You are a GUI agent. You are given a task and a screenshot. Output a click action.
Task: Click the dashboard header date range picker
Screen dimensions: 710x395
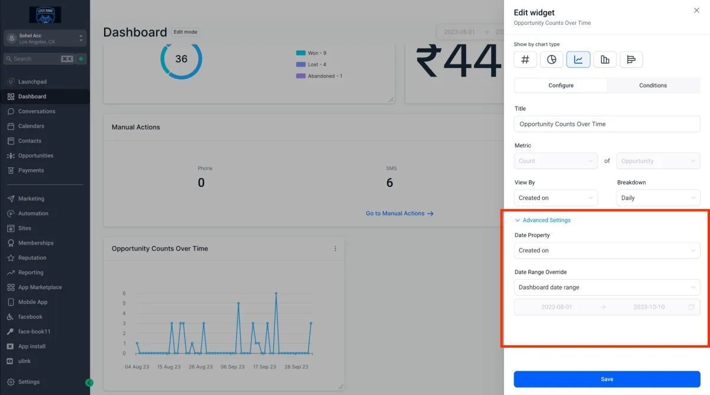470,32
